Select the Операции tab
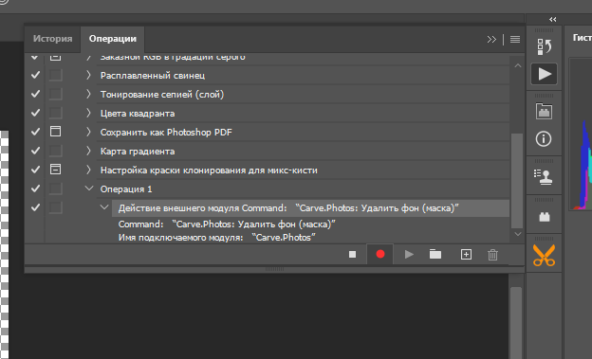This screenshot has width=592, height=359. 113,39
